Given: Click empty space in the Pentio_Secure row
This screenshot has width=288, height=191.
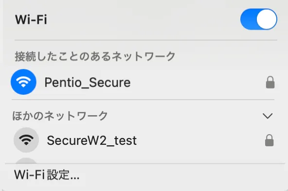Looking at the screenshot, I should (x=197, y=83).
